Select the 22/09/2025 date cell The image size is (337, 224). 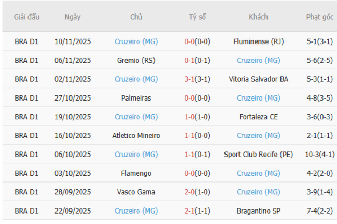point(73,211)
